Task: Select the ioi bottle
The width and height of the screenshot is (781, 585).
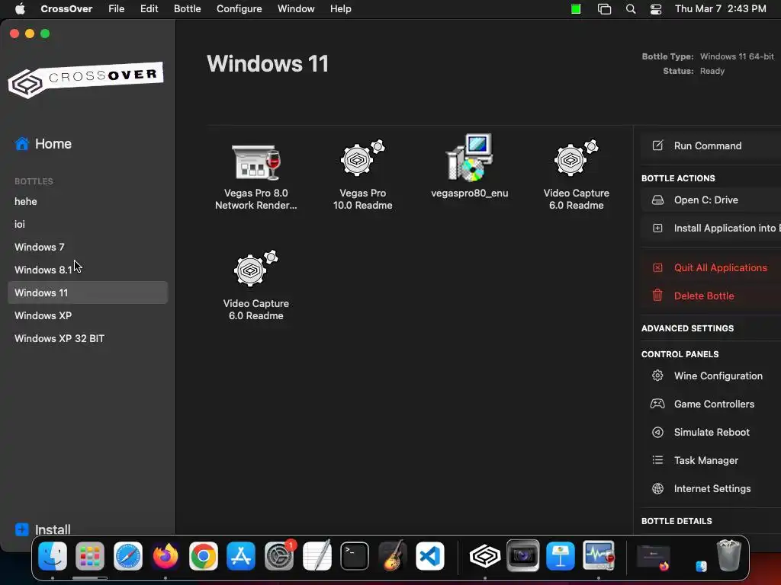Action: pyautogui.click(x=88, y=225)
